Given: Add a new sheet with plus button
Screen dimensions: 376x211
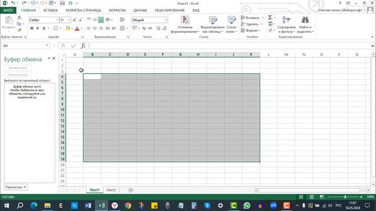Looking at the screenshot, I should coord(130,190).
